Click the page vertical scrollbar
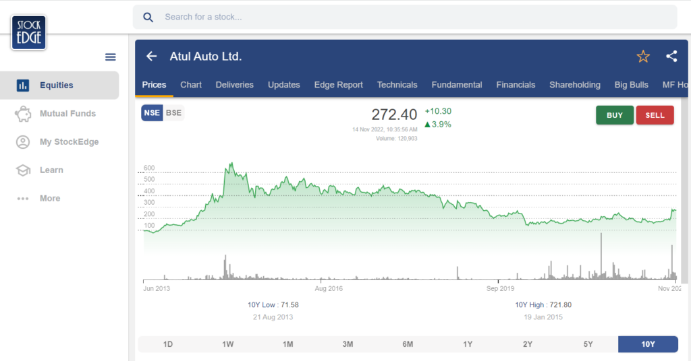Image resolution: width=691 pixels, height=361 pixels. tap(684, 189)
